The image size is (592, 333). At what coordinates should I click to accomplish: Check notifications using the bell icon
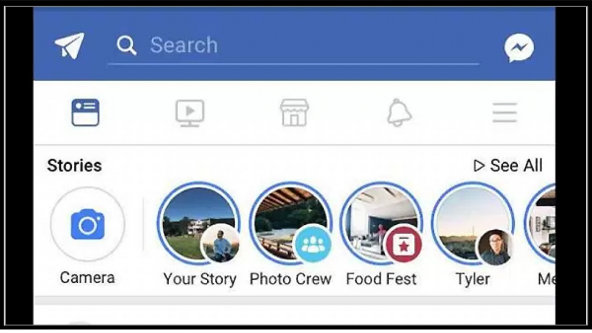click(x=399, y=112)
